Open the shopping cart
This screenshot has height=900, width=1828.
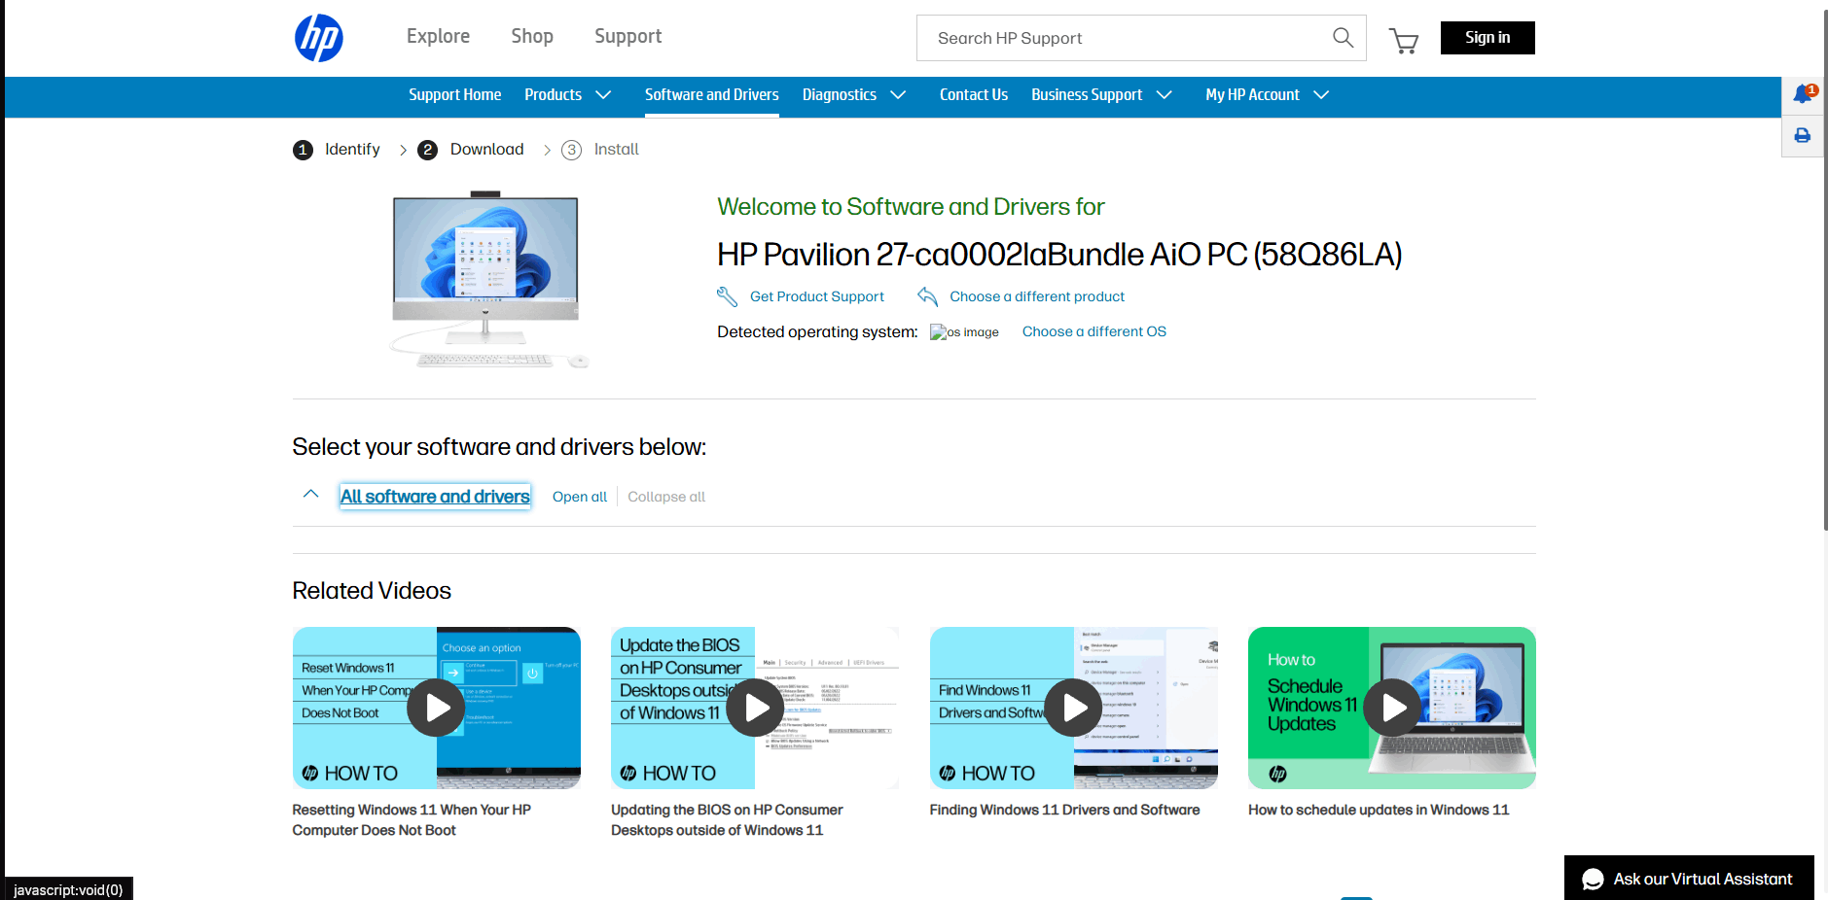pos(1403,40)
